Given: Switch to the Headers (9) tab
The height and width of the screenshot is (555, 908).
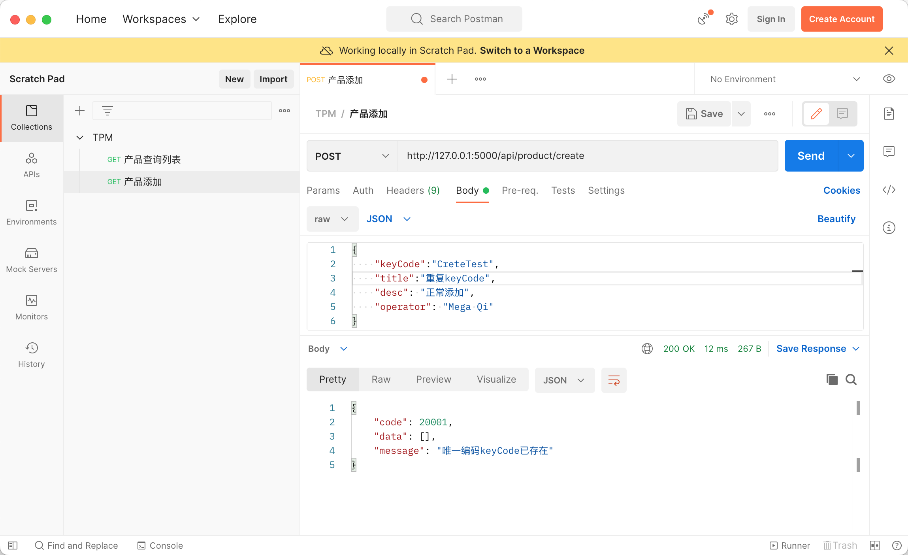Looking at the screenshot, I should (x=413, y=191).
